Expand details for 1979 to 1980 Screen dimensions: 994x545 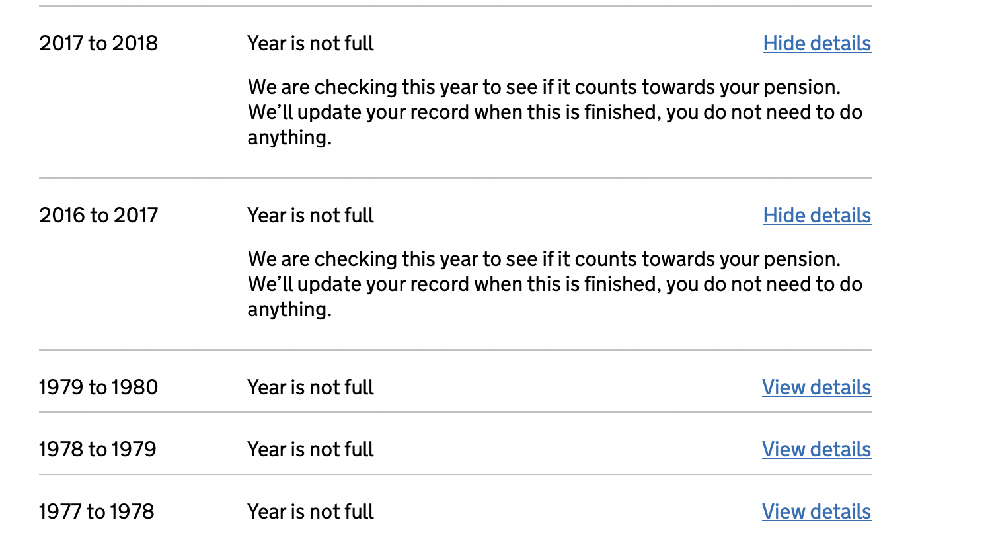[x=817, y=388]
